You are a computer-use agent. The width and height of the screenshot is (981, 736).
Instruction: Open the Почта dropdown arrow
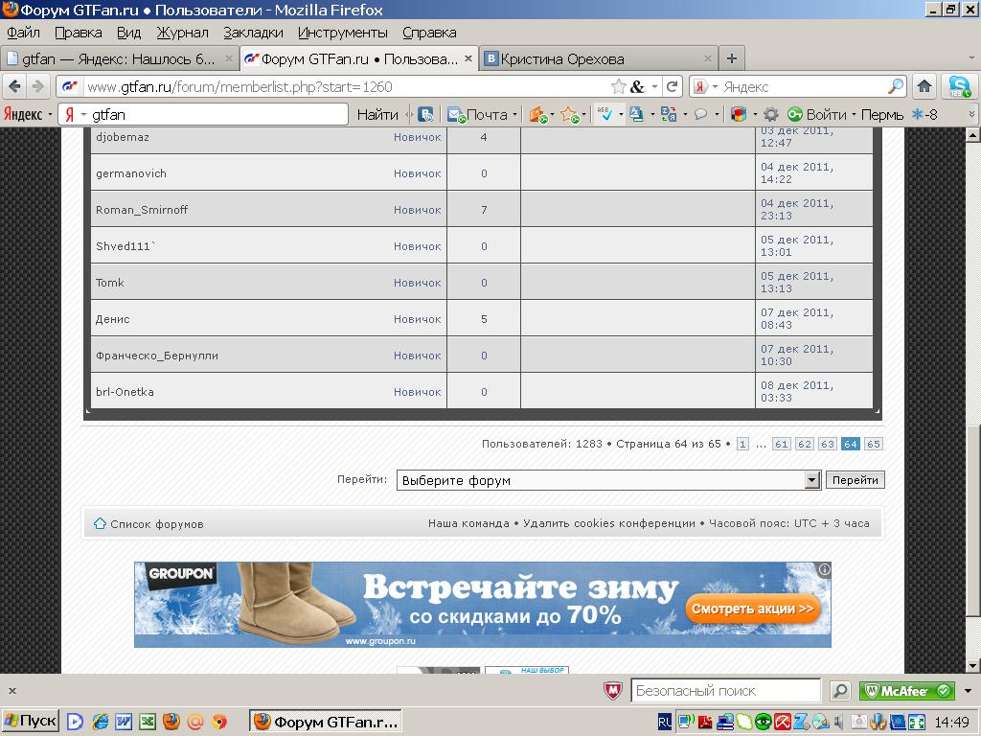514,115
